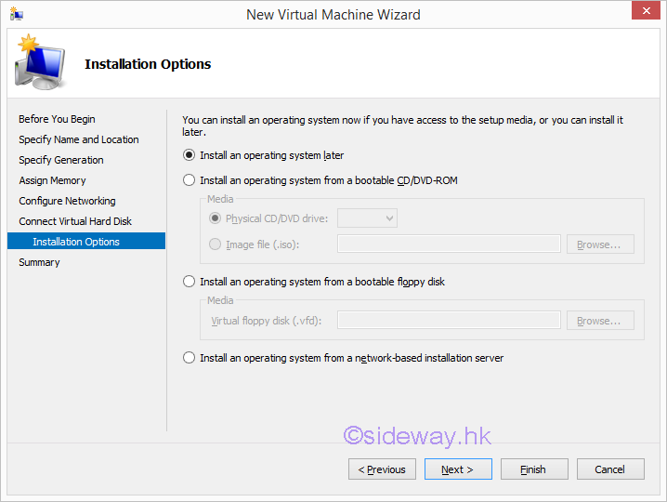Close the New Virtual Machine Wizard window
Image resolution: width=667 pixels, height=502 pixels.
643,13
